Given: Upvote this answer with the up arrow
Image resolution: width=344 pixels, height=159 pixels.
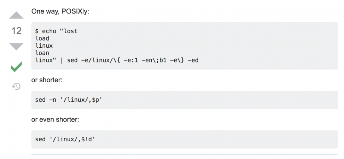Looking at the screenshot, I should pos(16,16).
